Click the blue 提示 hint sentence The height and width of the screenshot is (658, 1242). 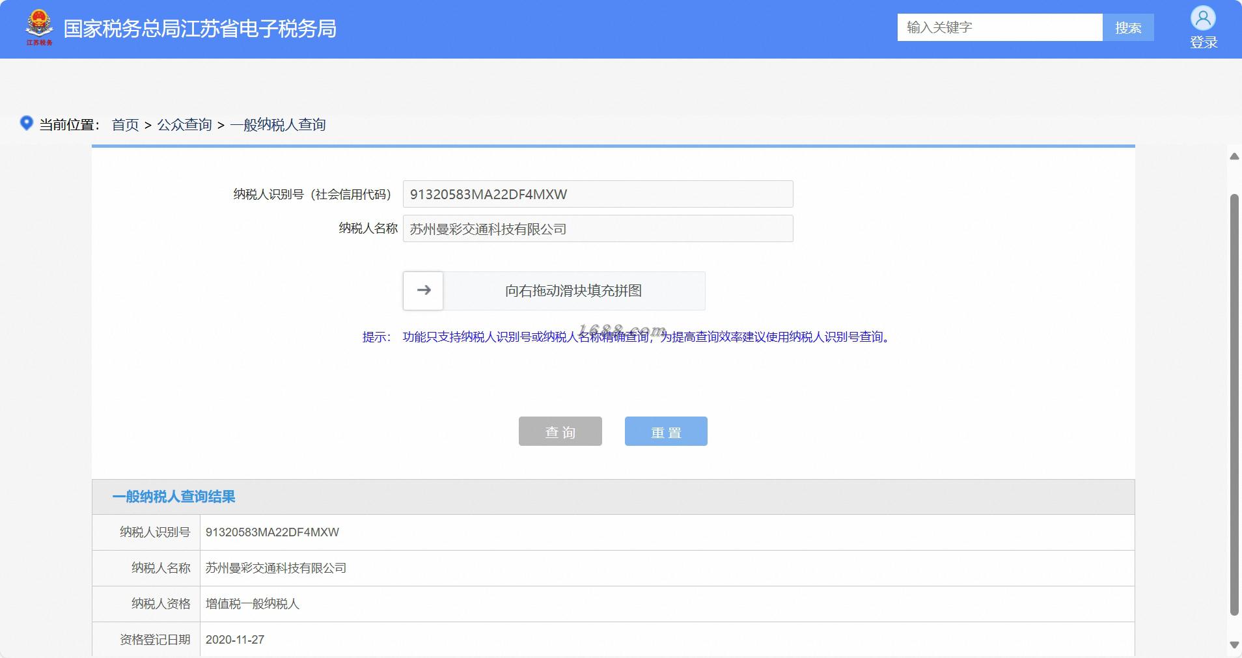point(626,337)
